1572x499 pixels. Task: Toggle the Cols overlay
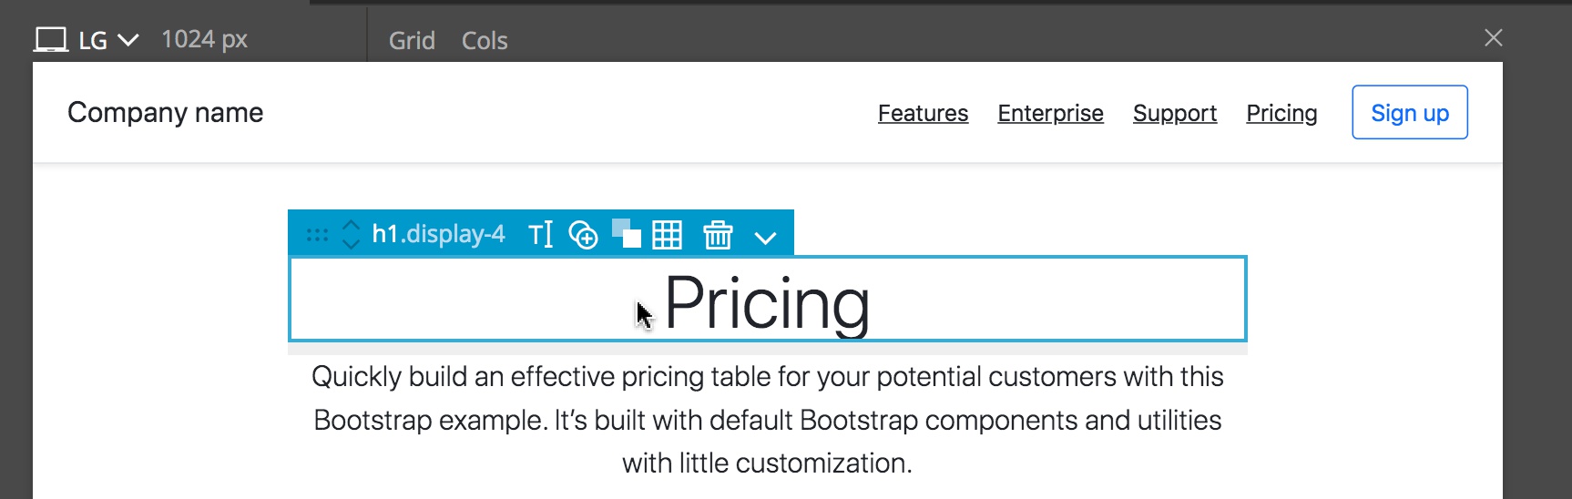click(485, 40)
